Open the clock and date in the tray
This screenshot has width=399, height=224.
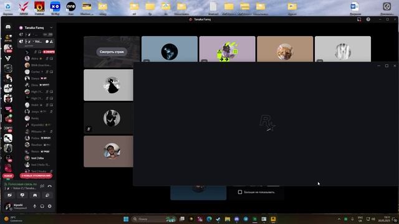[384, 219]
